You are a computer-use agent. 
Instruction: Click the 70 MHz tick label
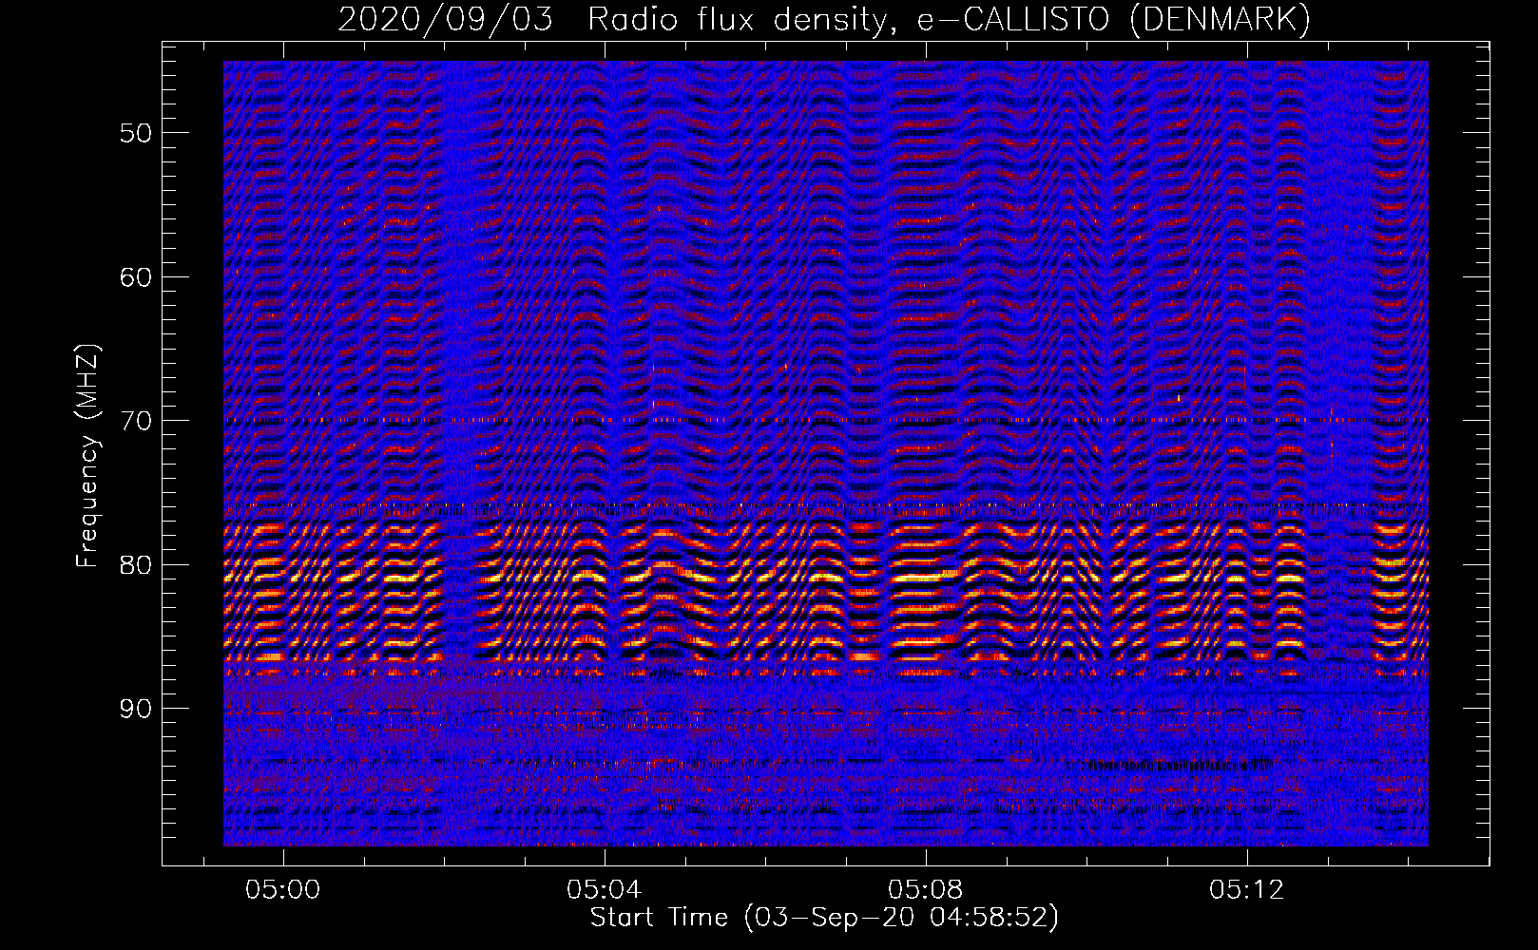[136, 421]
